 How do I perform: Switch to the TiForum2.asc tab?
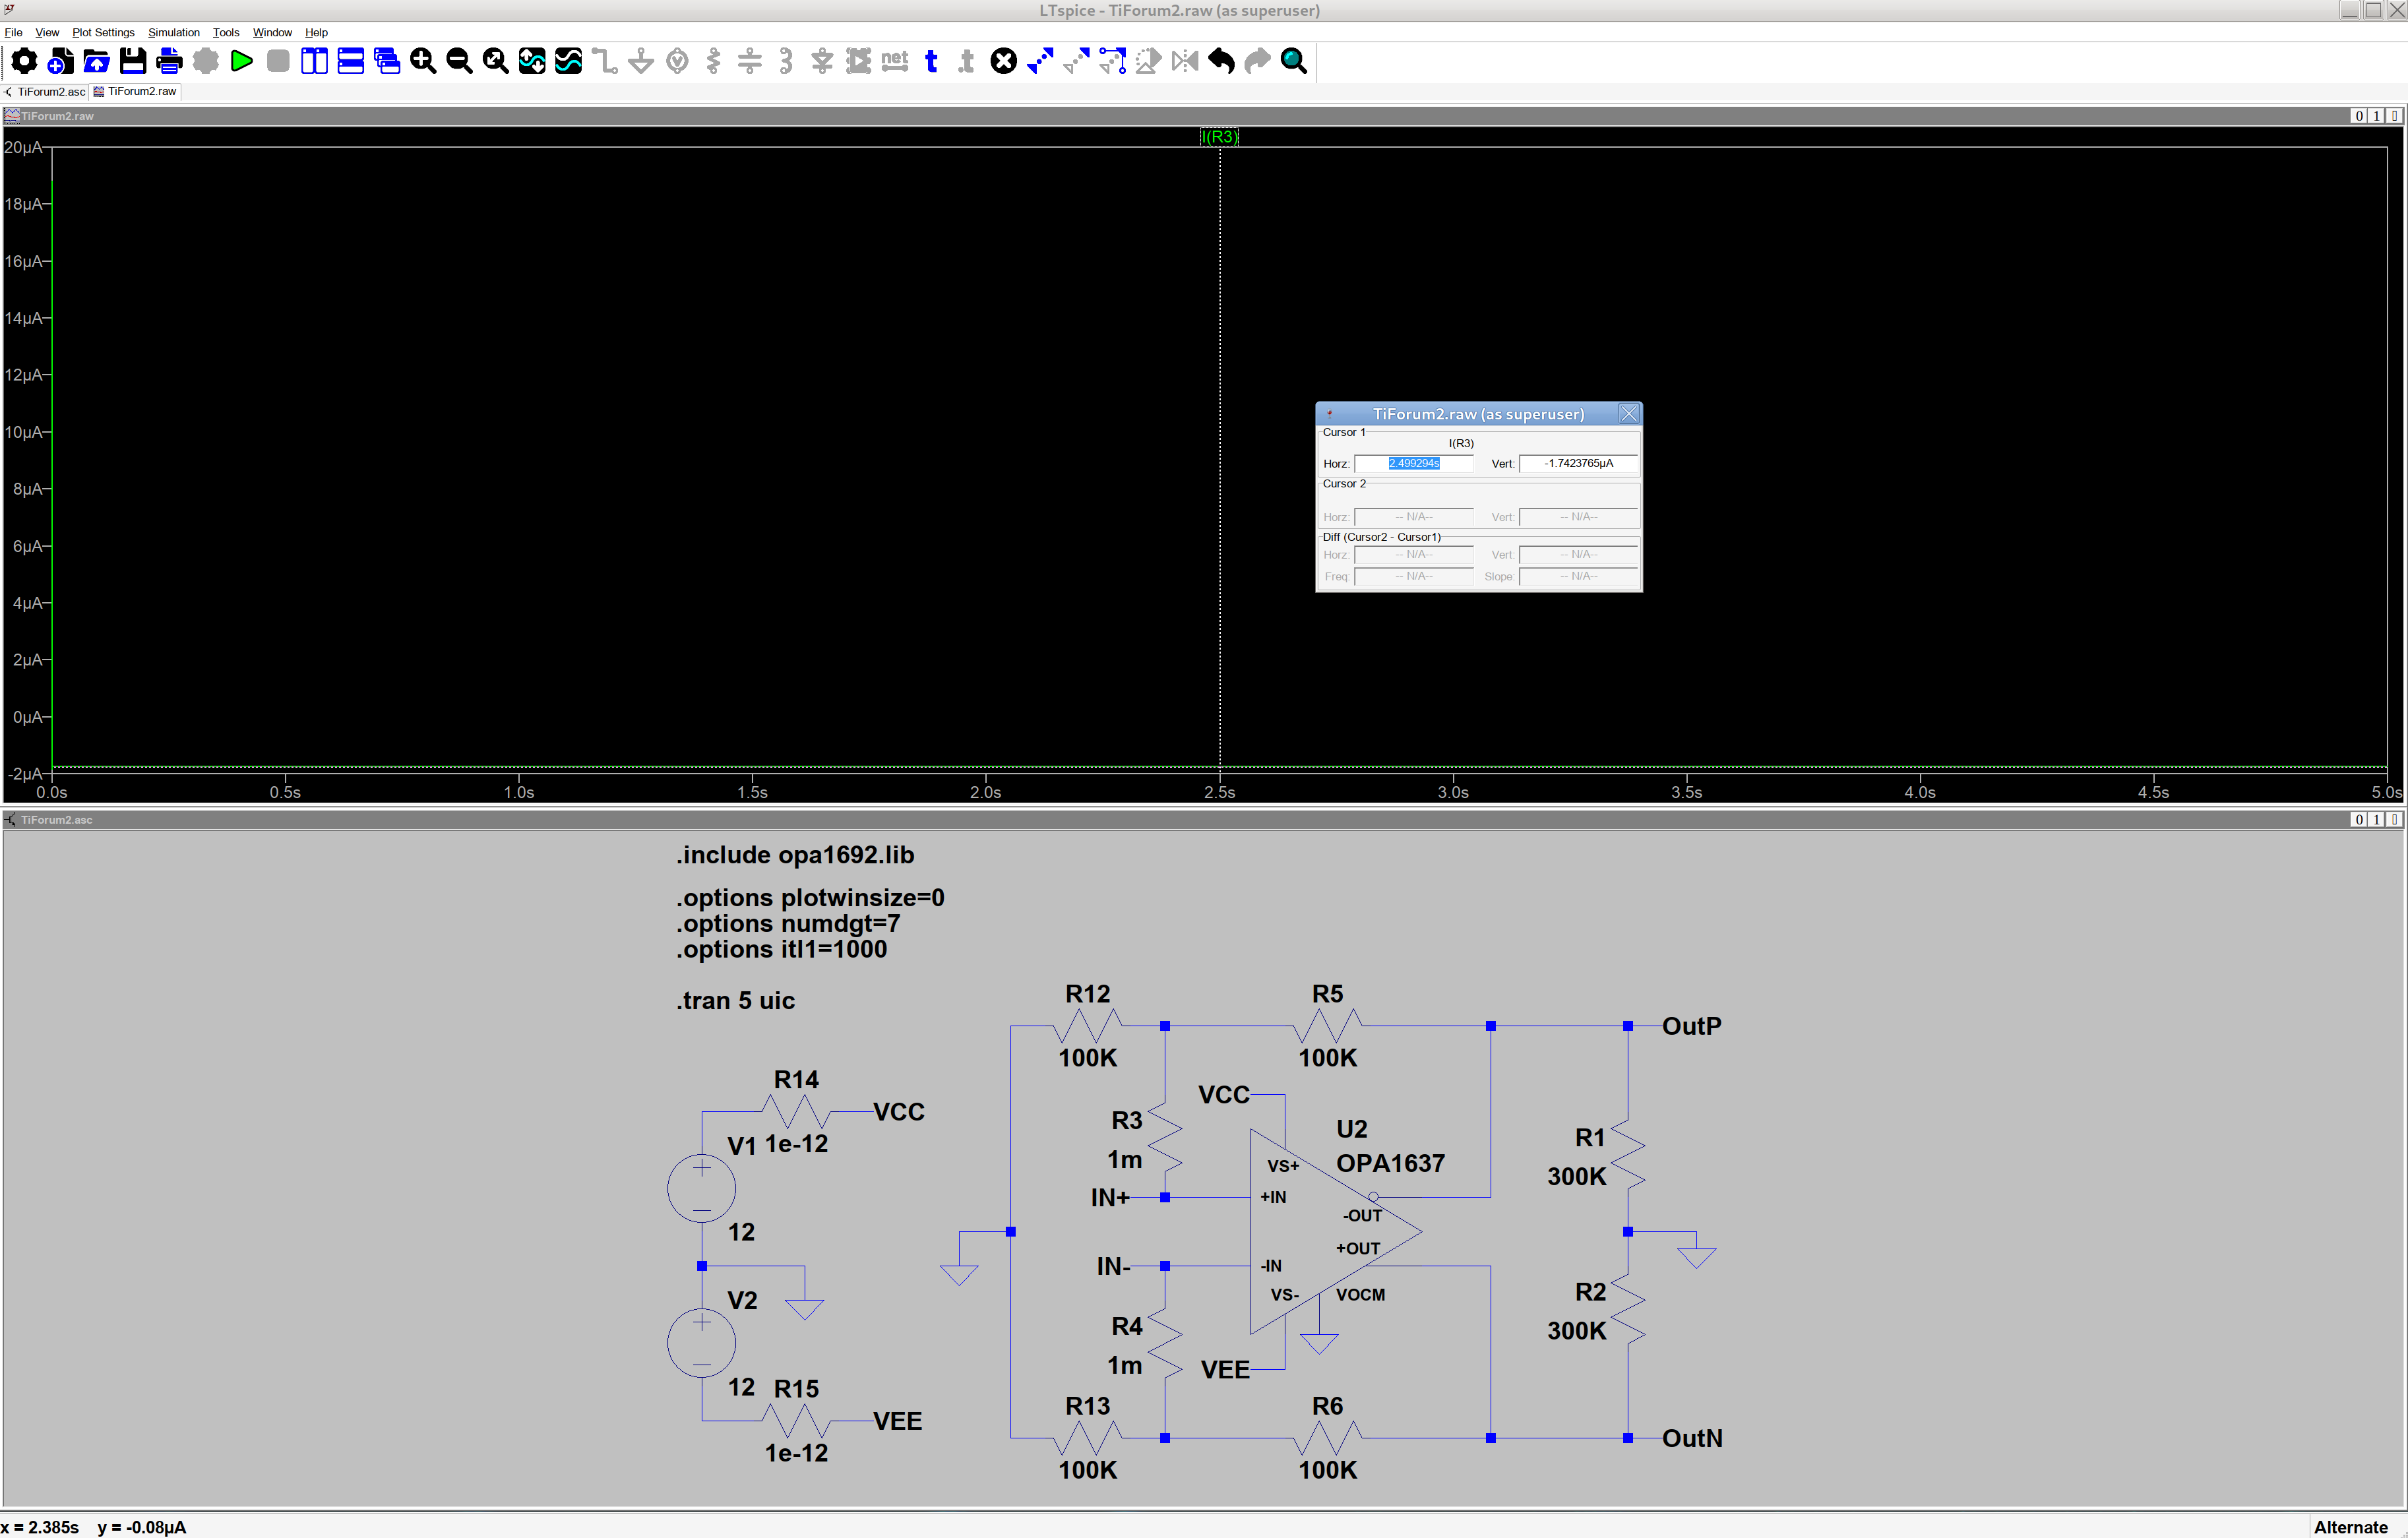pyautogui.click(x=46, y=91)
